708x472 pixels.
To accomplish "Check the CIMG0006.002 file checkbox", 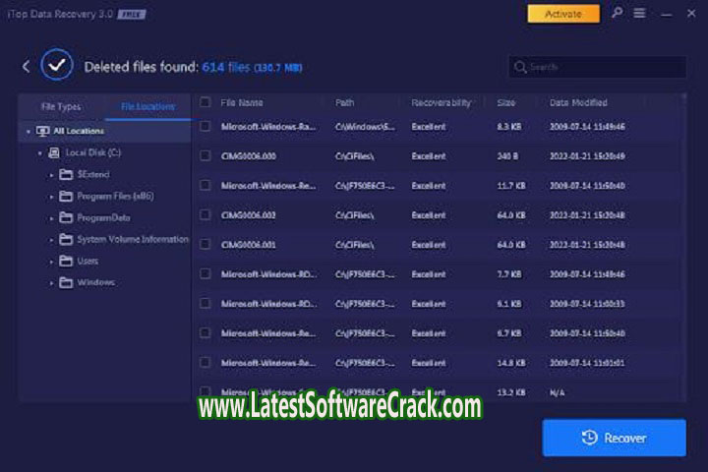I will [205, 215].
